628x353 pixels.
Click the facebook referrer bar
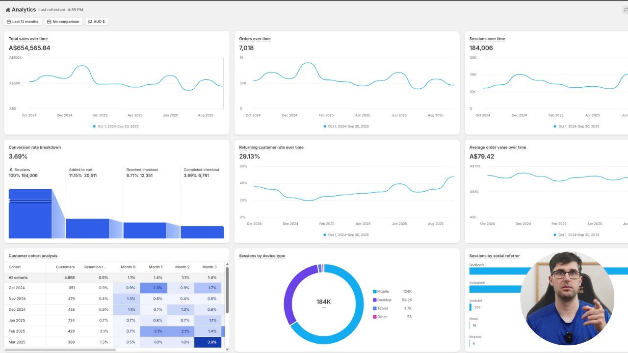click(x=549, y=271)
